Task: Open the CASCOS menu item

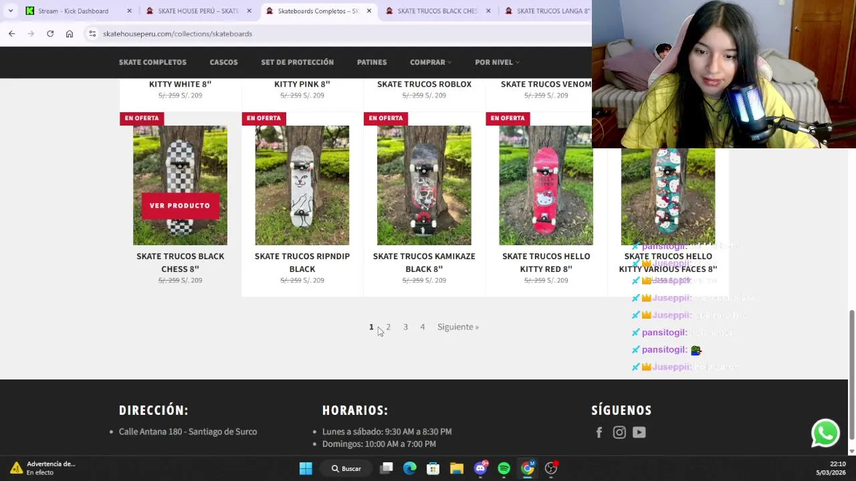Action: 223,62
